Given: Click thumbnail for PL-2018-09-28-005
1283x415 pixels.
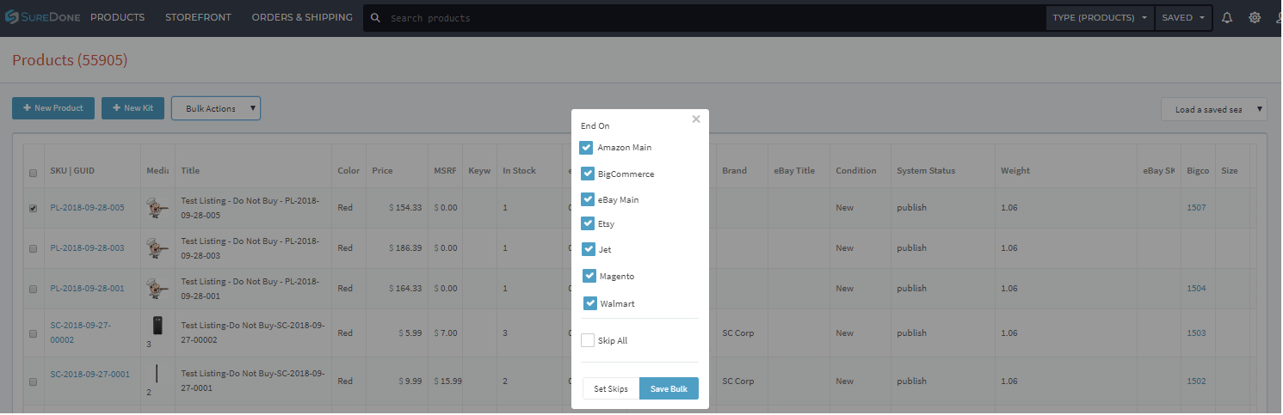Looking at the screenshot, I should [x=157, y=208].
